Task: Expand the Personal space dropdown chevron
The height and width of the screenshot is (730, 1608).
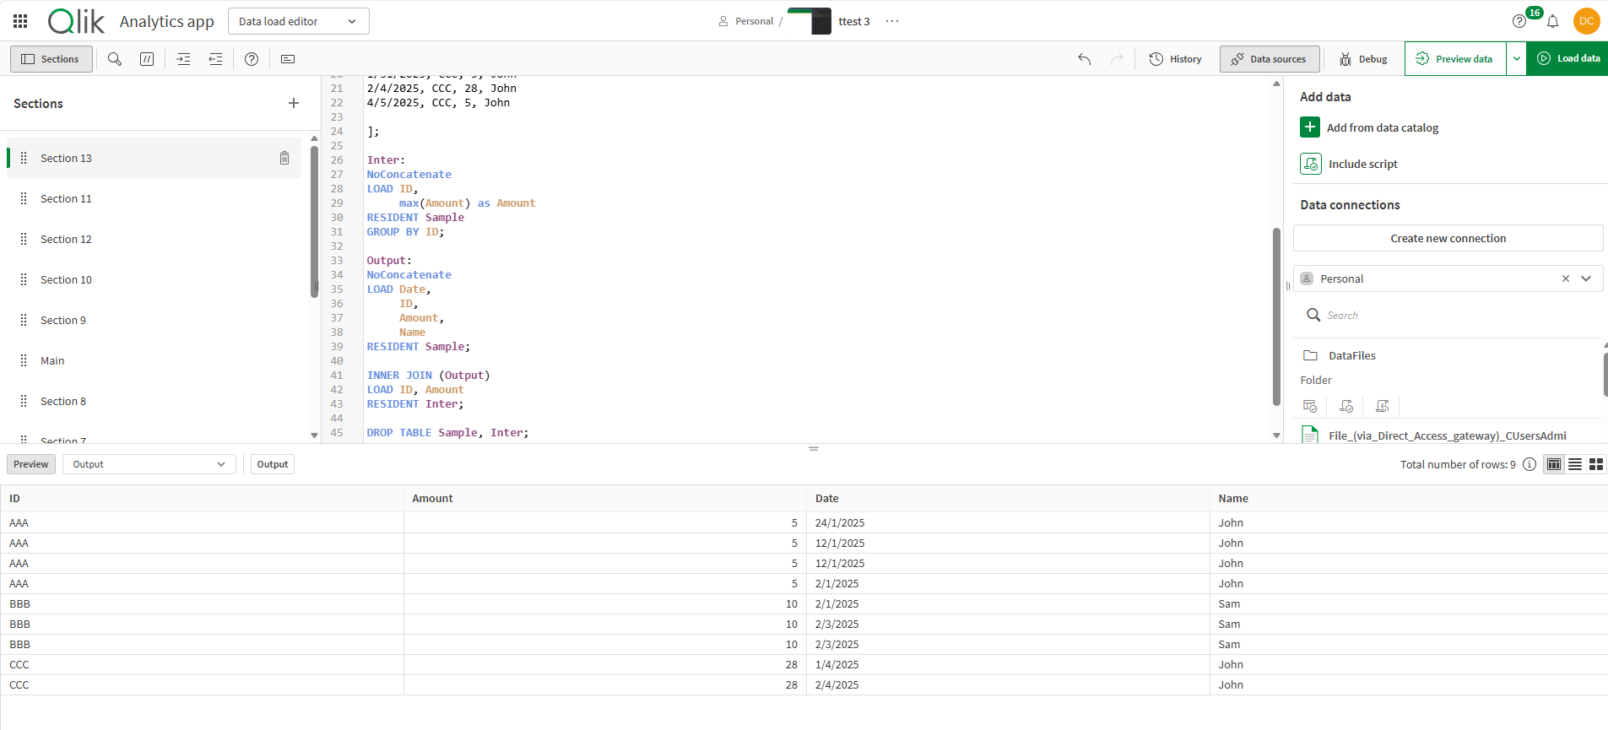Action: tap(1586, 278)
